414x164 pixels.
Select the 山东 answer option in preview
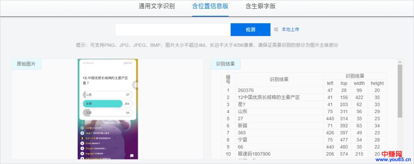107,94
